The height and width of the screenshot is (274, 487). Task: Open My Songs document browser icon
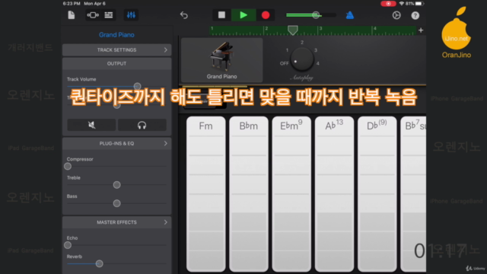tap(71, 15)
